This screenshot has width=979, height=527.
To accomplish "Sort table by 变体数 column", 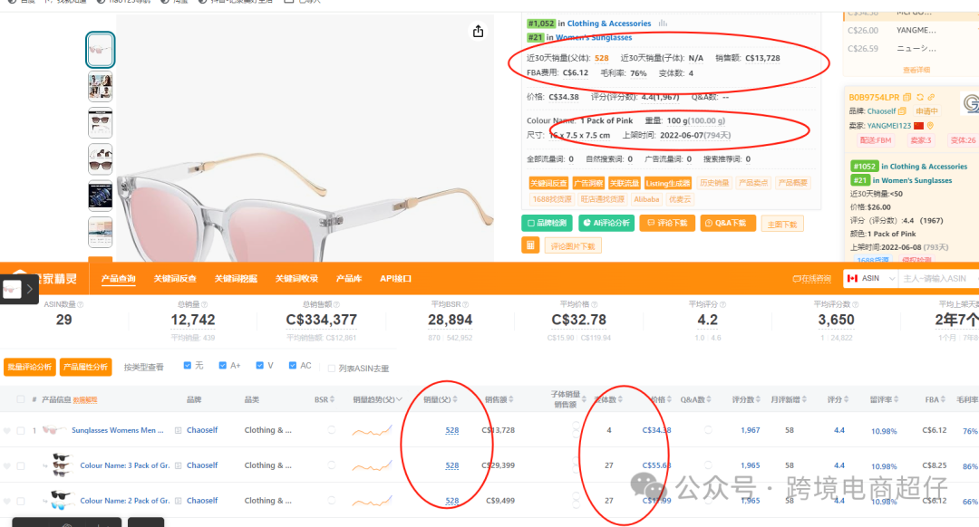I will (x=620, y=399).
